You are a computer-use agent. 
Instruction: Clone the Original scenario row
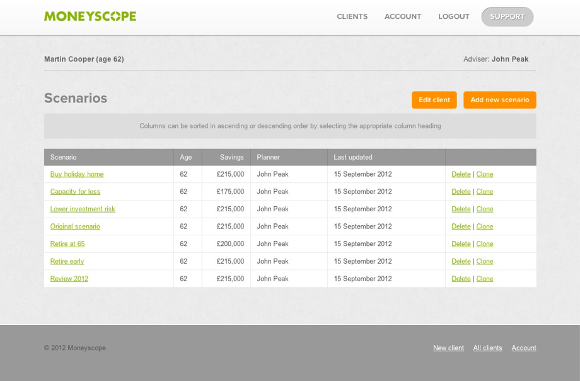tap(485, 226)
